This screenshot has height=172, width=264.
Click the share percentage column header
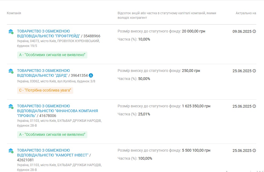pyautogui.click(x=167, y=15)
